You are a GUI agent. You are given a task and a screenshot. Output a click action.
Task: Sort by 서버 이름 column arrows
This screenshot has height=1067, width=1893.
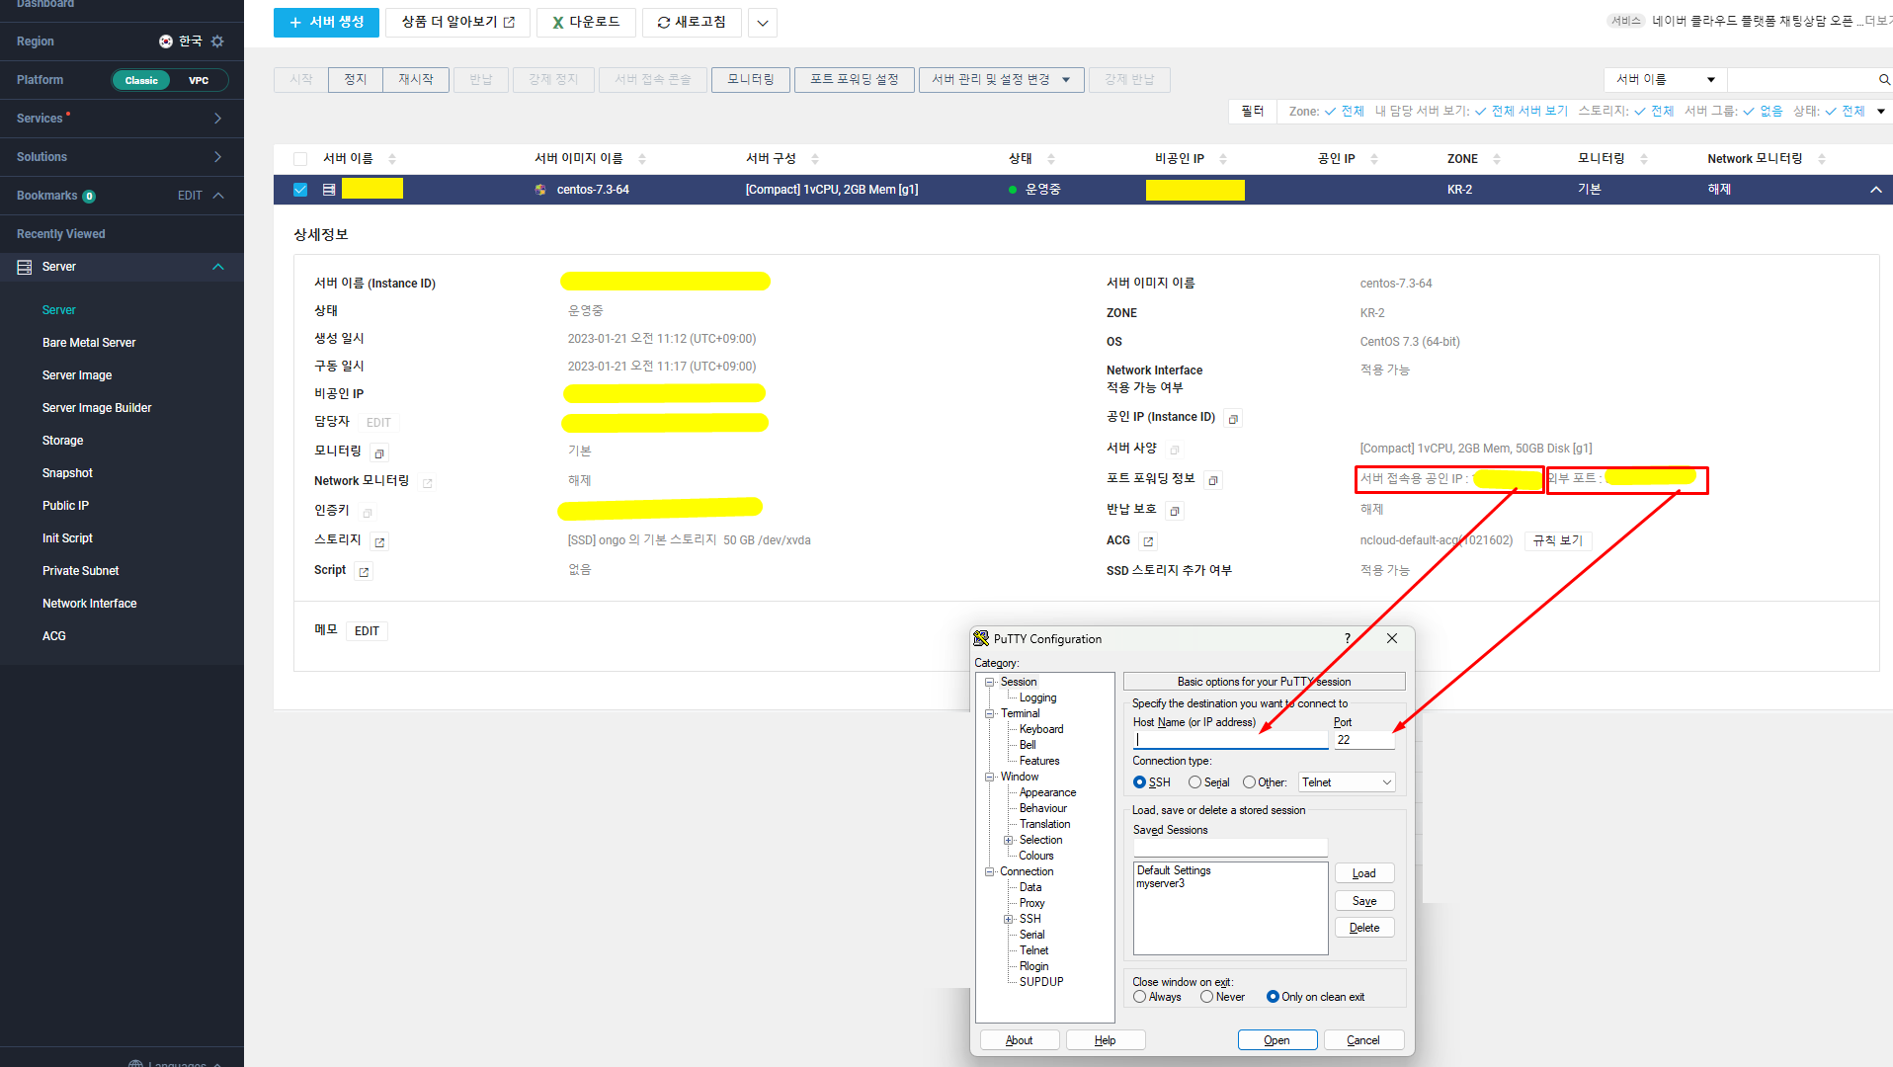pyautogui.click(x=392, y=159)
